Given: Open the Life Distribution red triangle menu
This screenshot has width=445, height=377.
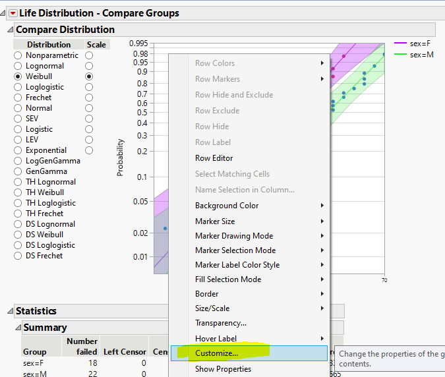Looking at the screenshot, I should (x=12, y=13).
